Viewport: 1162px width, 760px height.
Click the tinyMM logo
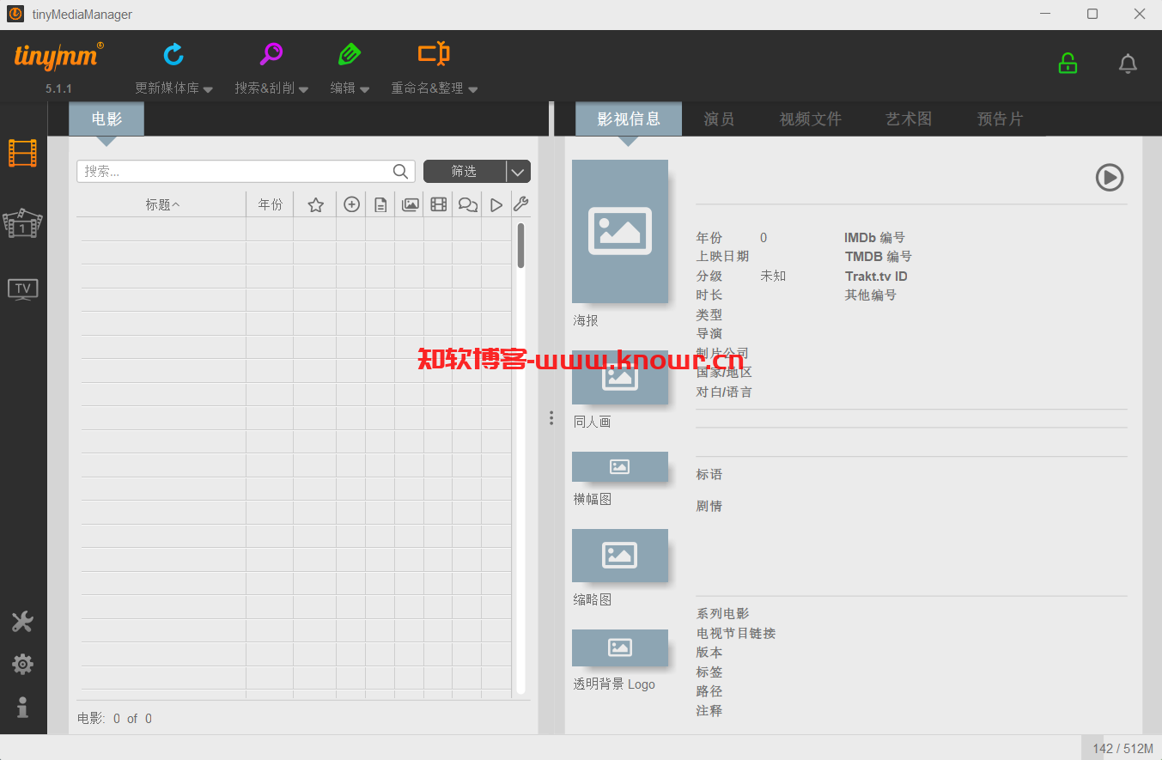[58, 57]
